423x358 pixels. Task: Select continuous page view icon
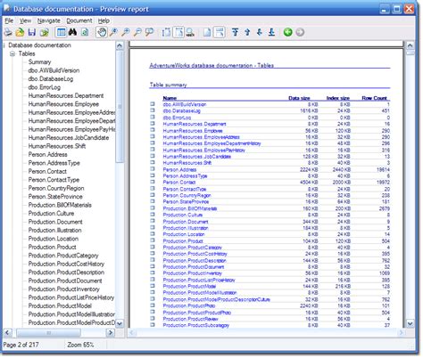(219, 32)
